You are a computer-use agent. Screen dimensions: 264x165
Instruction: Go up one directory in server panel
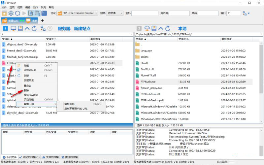coord(27,28)
